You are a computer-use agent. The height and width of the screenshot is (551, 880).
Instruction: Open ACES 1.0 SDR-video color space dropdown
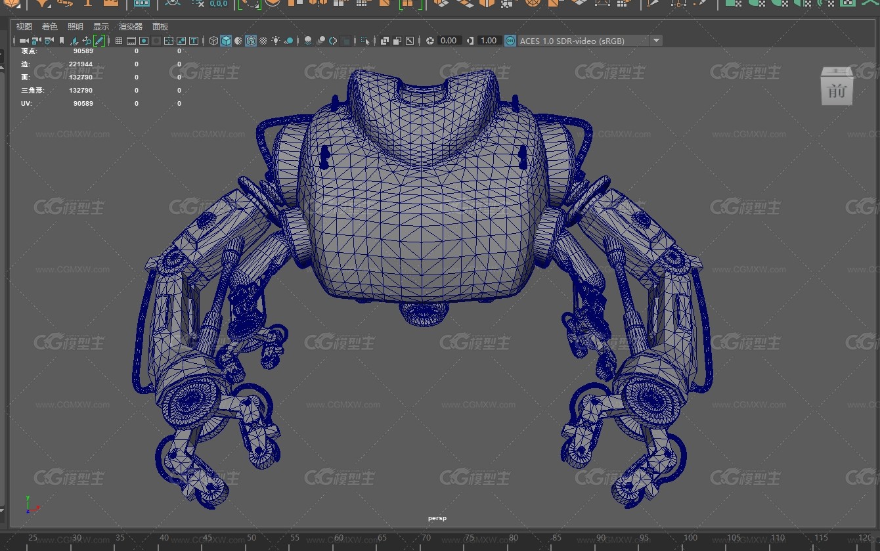(x=590, y=41)
